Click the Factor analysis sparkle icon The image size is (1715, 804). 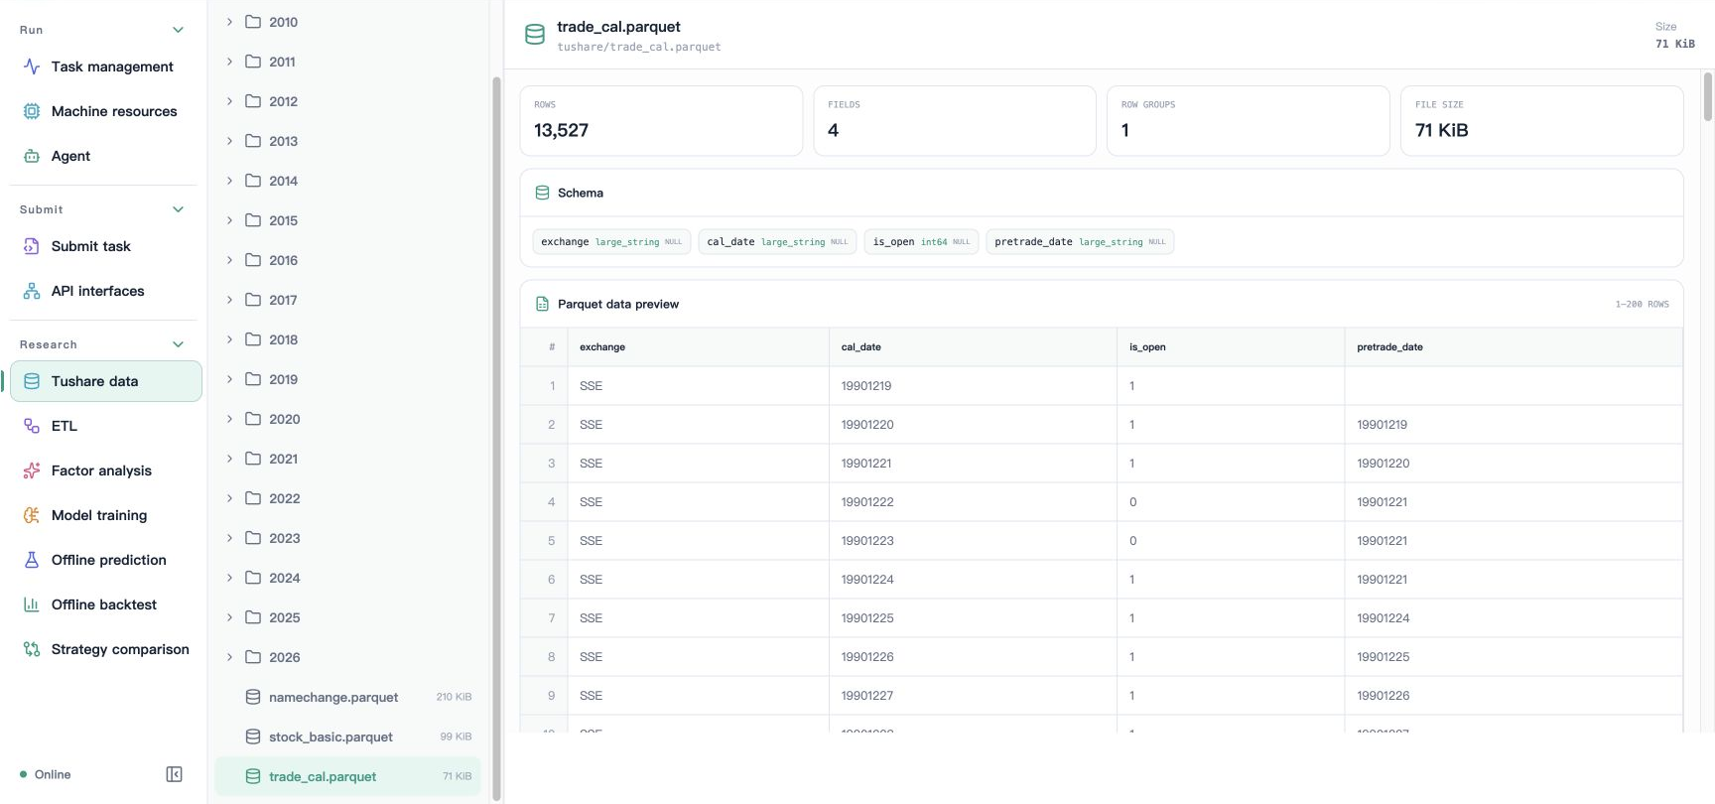(32, 470)
